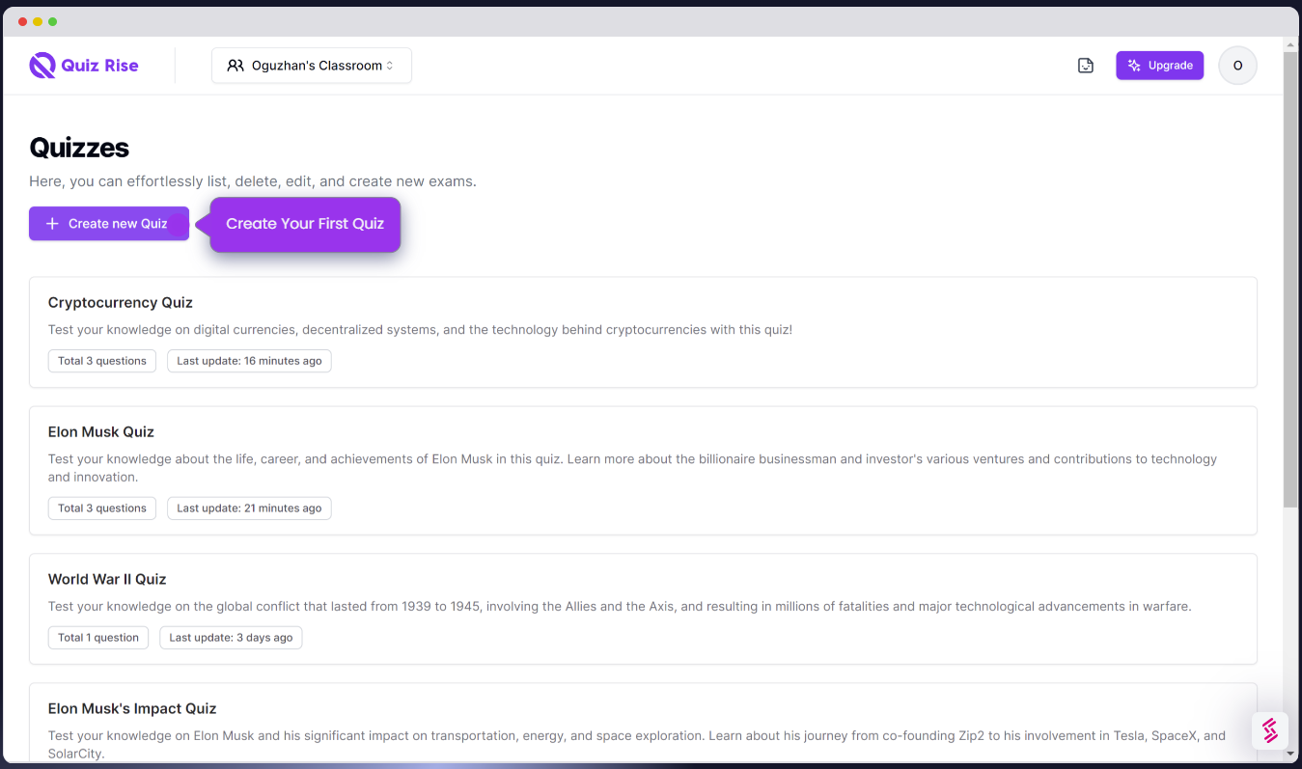The image size is (1302, 769).
Task: Open the profile avatar labeled O
Action: 1237,65
